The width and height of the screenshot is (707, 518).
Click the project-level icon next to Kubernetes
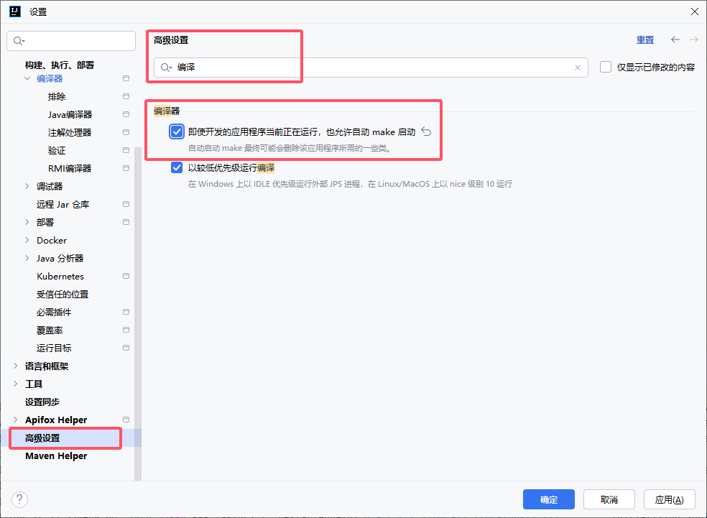tap(126, 276)
